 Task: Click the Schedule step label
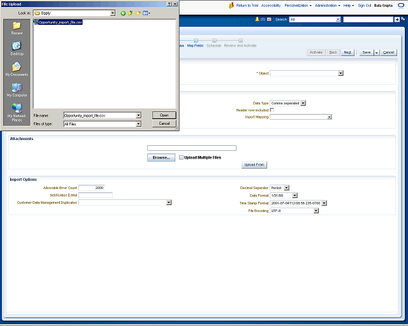(x=214, y=46)
